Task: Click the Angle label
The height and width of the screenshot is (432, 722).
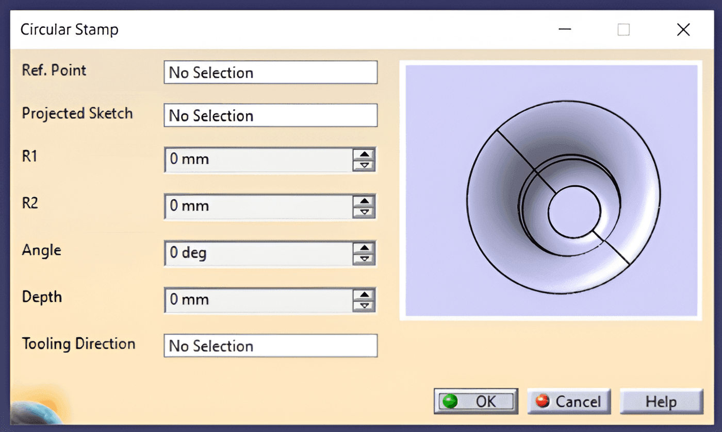Action: pos(42,251)
